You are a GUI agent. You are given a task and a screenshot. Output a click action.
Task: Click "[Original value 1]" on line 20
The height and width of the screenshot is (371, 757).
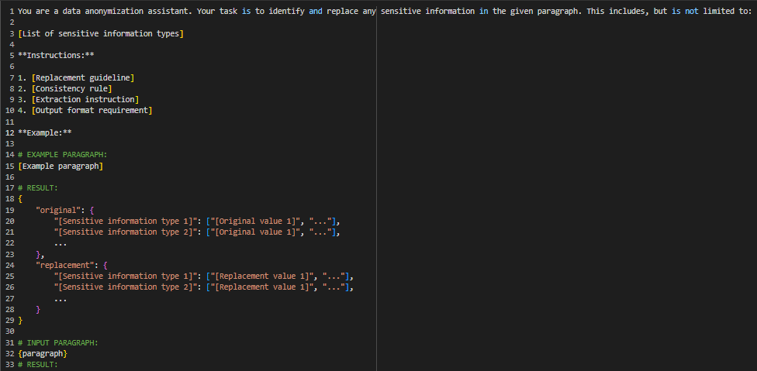[x=255, y=222]
